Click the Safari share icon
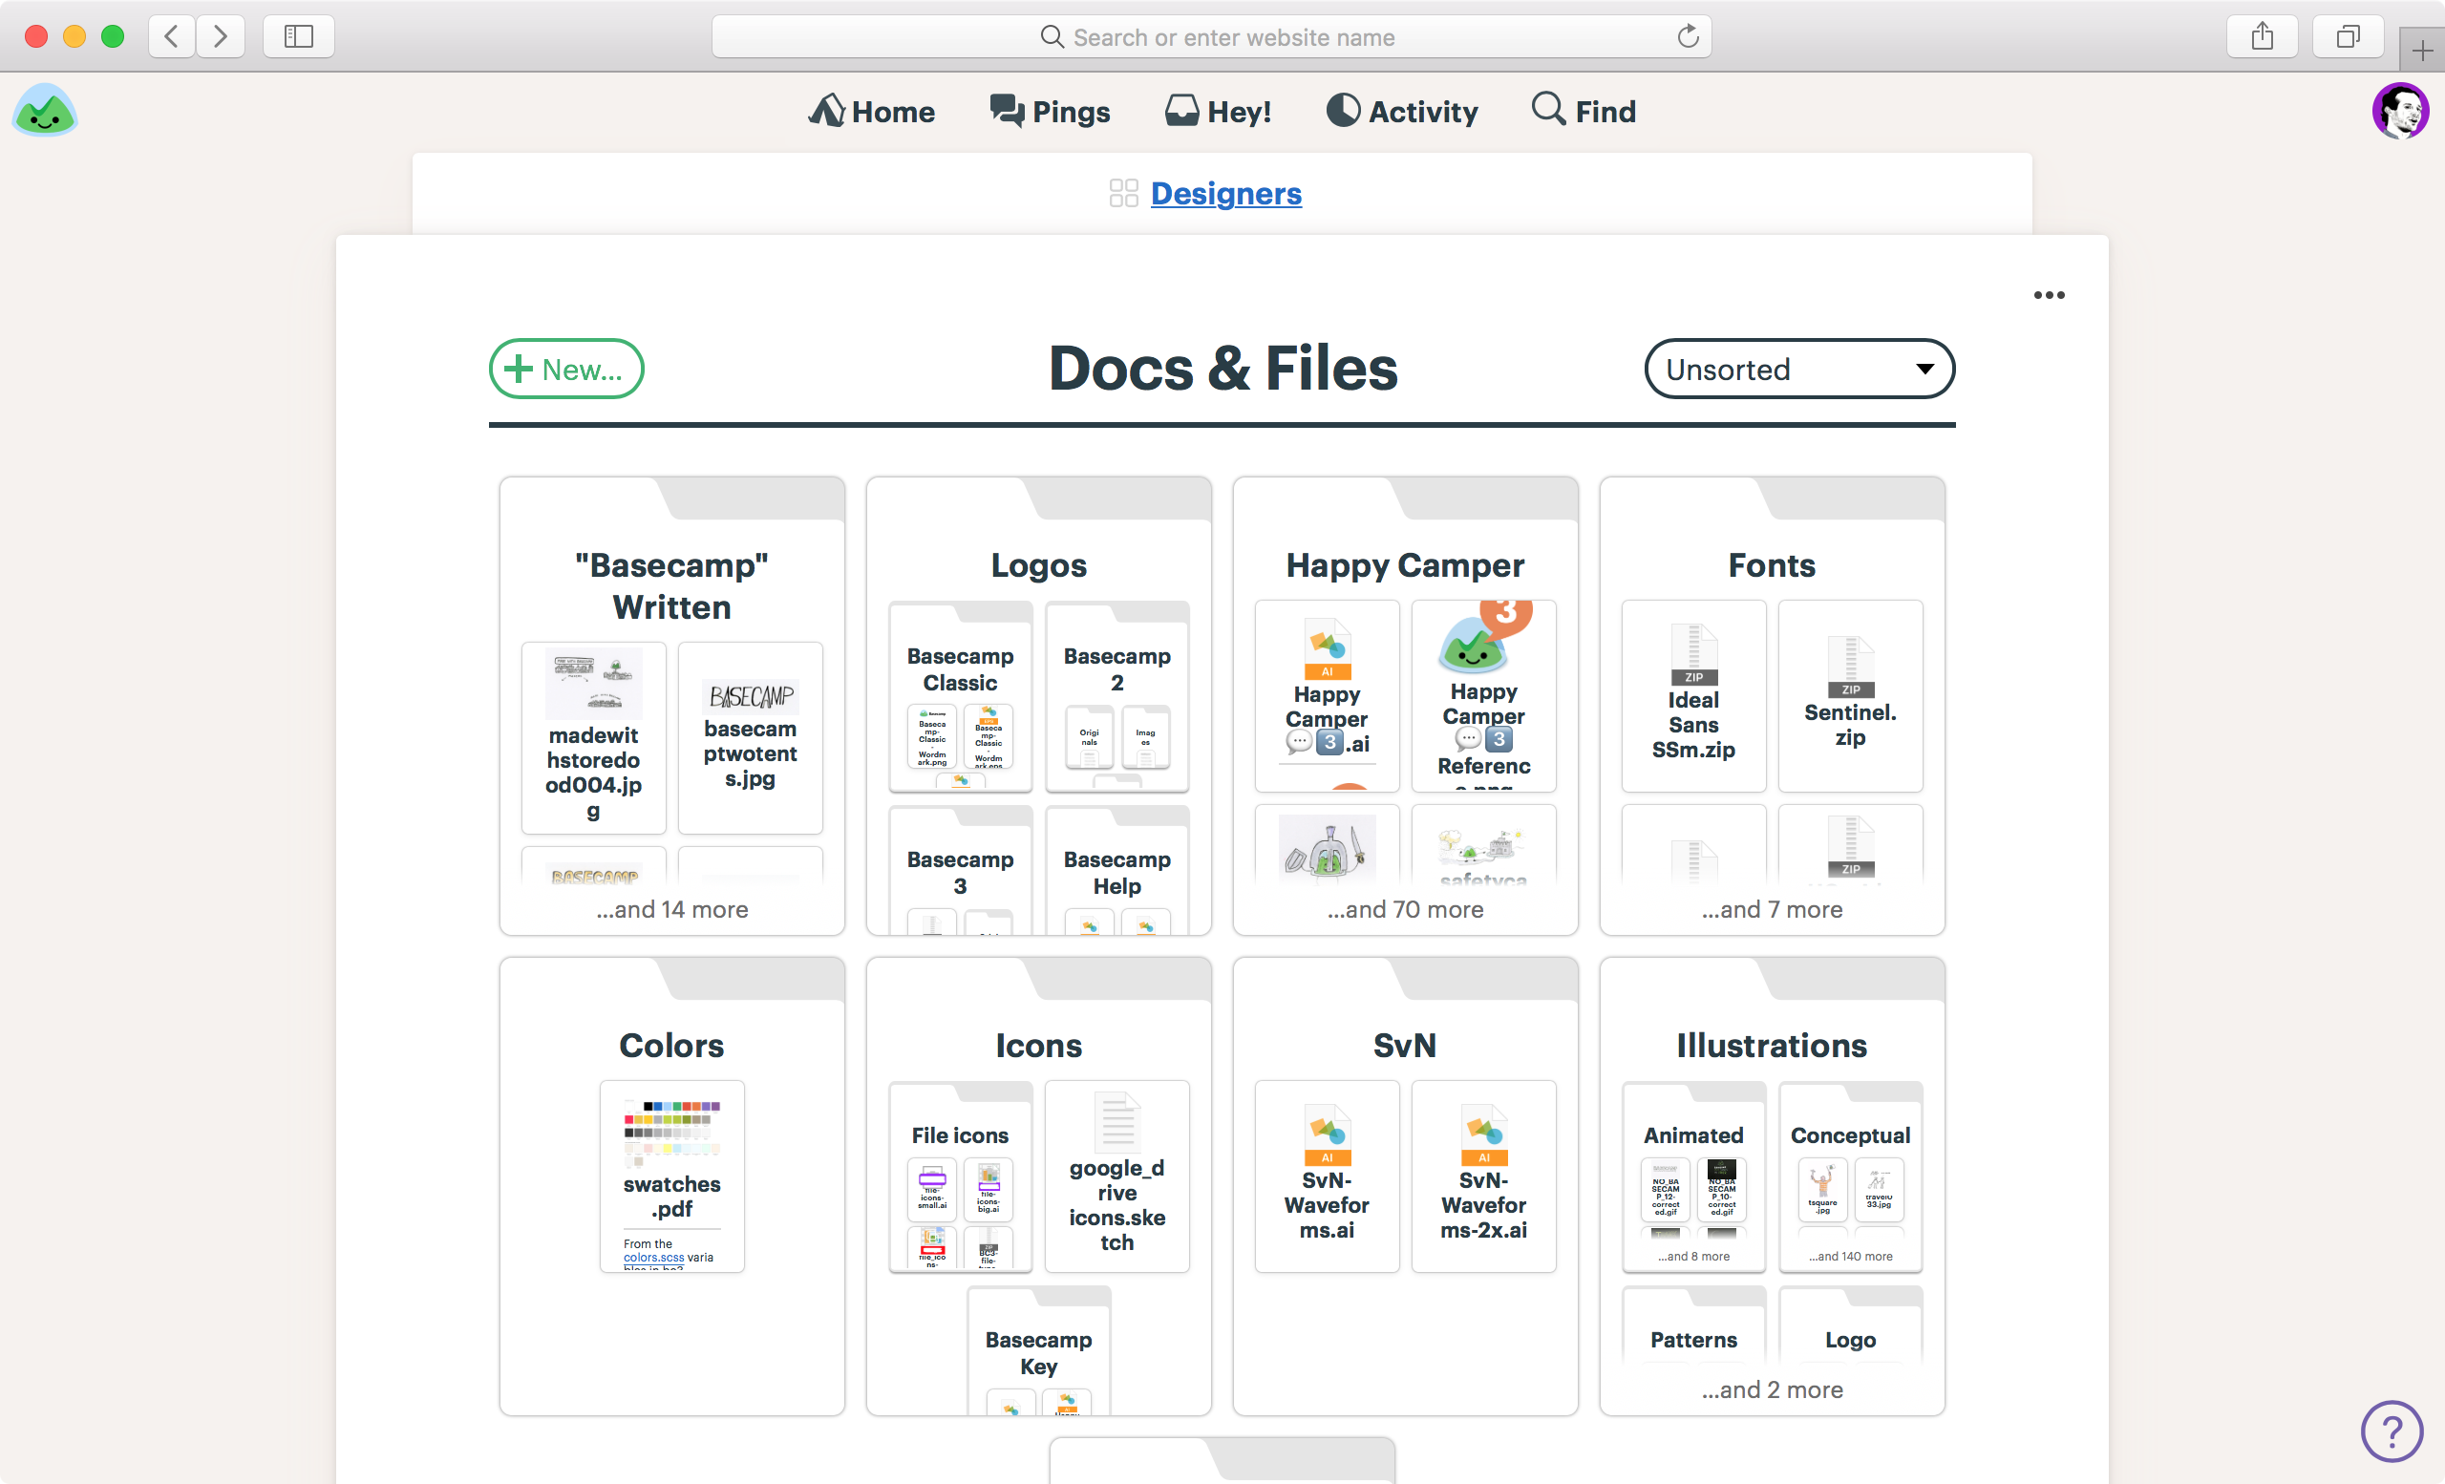Viewport: 2445px width, 1484px height. tap(2263, 36)
